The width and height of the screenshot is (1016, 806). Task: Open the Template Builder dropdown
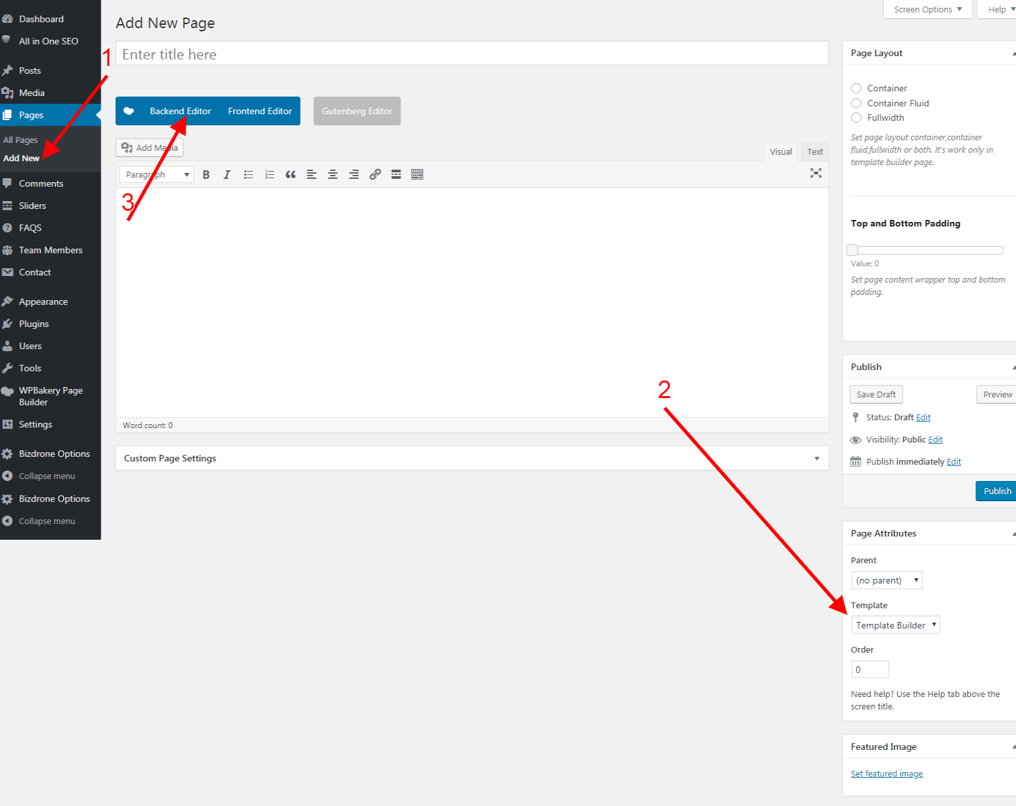(896, 625)
